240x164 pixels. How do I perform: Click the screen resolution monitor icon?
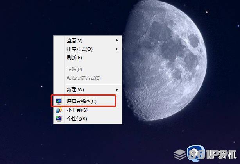[x=59, y=102]
